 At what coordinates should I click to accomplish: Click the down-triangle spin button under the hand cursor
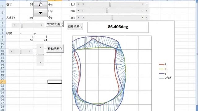point(41,13)
